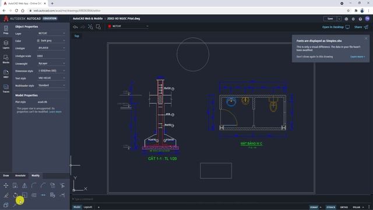
Task: Switch to the Annotate tab
Action: 20,176
